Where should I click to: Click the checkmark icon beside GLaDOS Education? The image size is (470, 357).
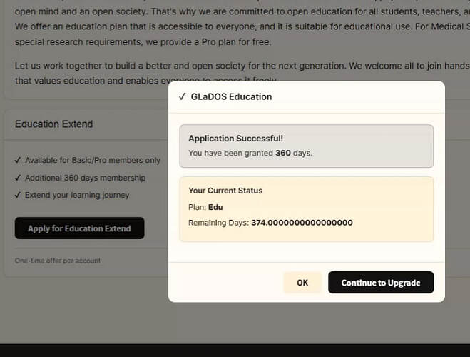[x=183, y=96]
